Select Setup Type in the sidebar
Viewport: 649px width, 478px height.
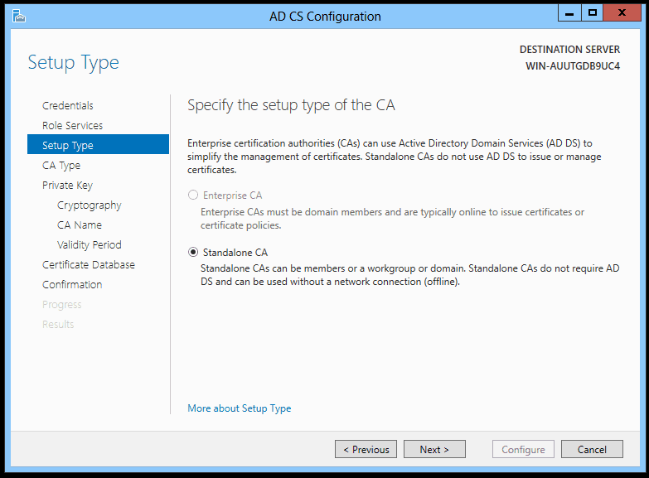pos(68,145)
